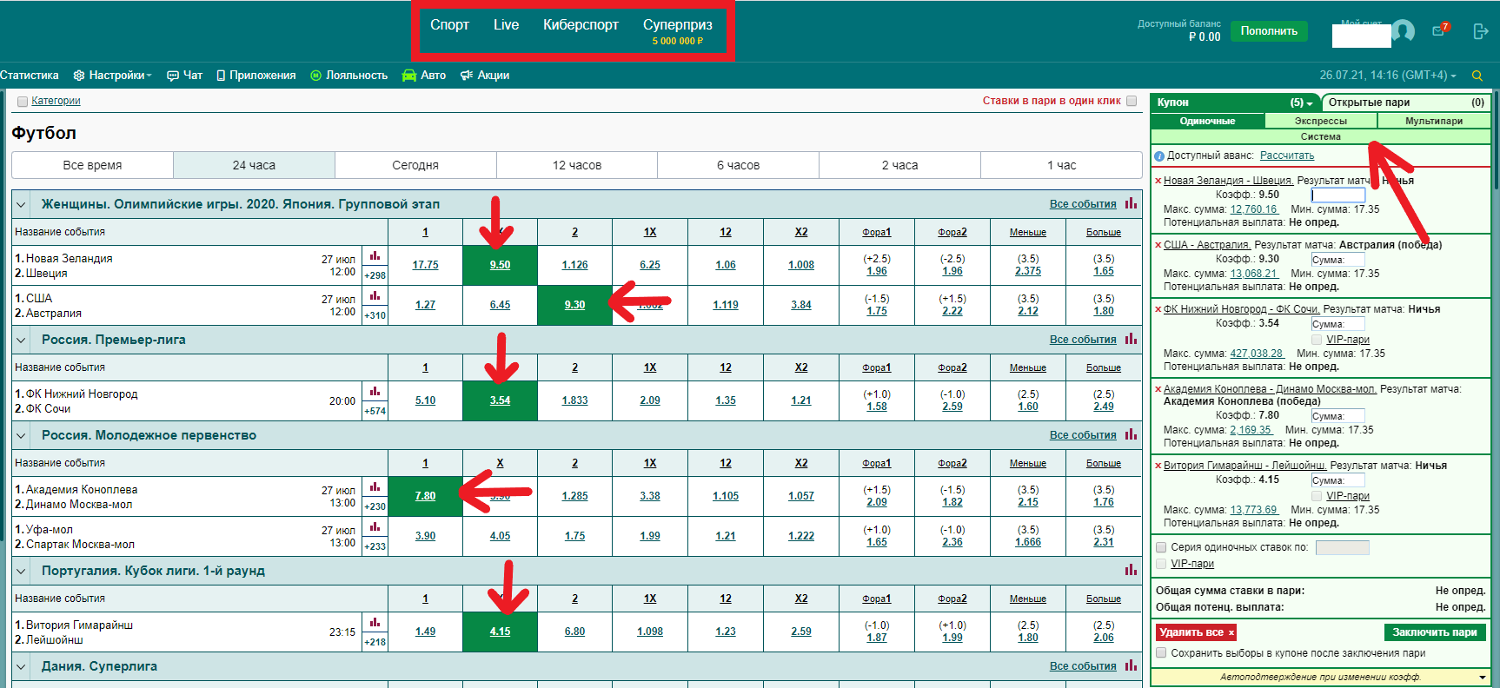Open statistics icon for Витория Гимарайнш match
1500x688 pixels.
click(375, 623)
